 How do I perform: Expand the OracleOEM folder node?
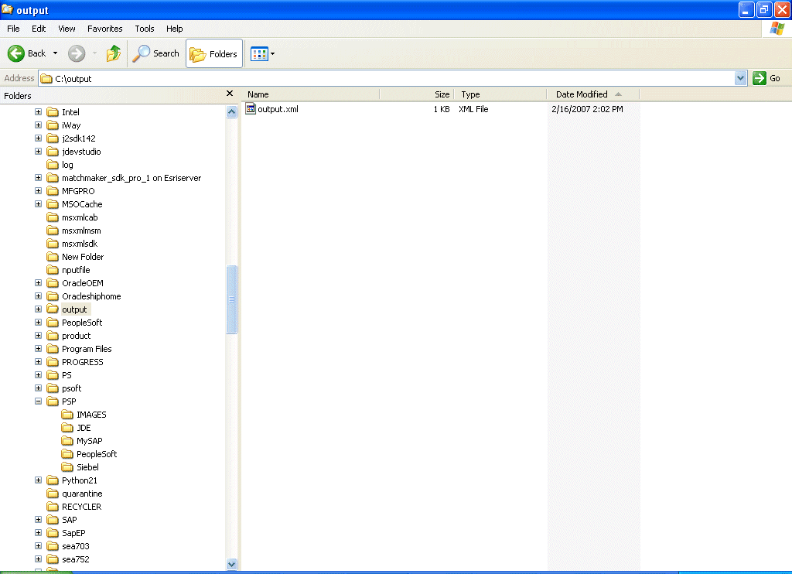pos(39,282)
